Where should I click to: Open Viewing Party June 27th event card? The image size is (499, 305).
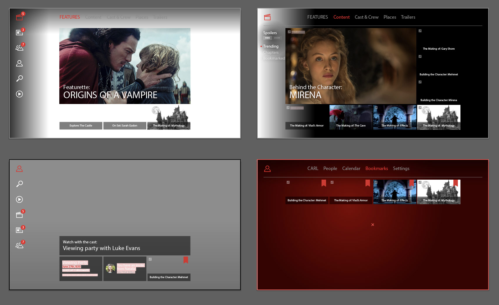click(81, 269)
